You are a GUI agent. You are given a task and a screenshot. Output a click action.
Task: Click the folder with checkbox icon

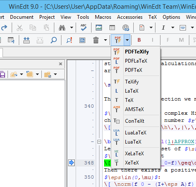tap(48, 74)
